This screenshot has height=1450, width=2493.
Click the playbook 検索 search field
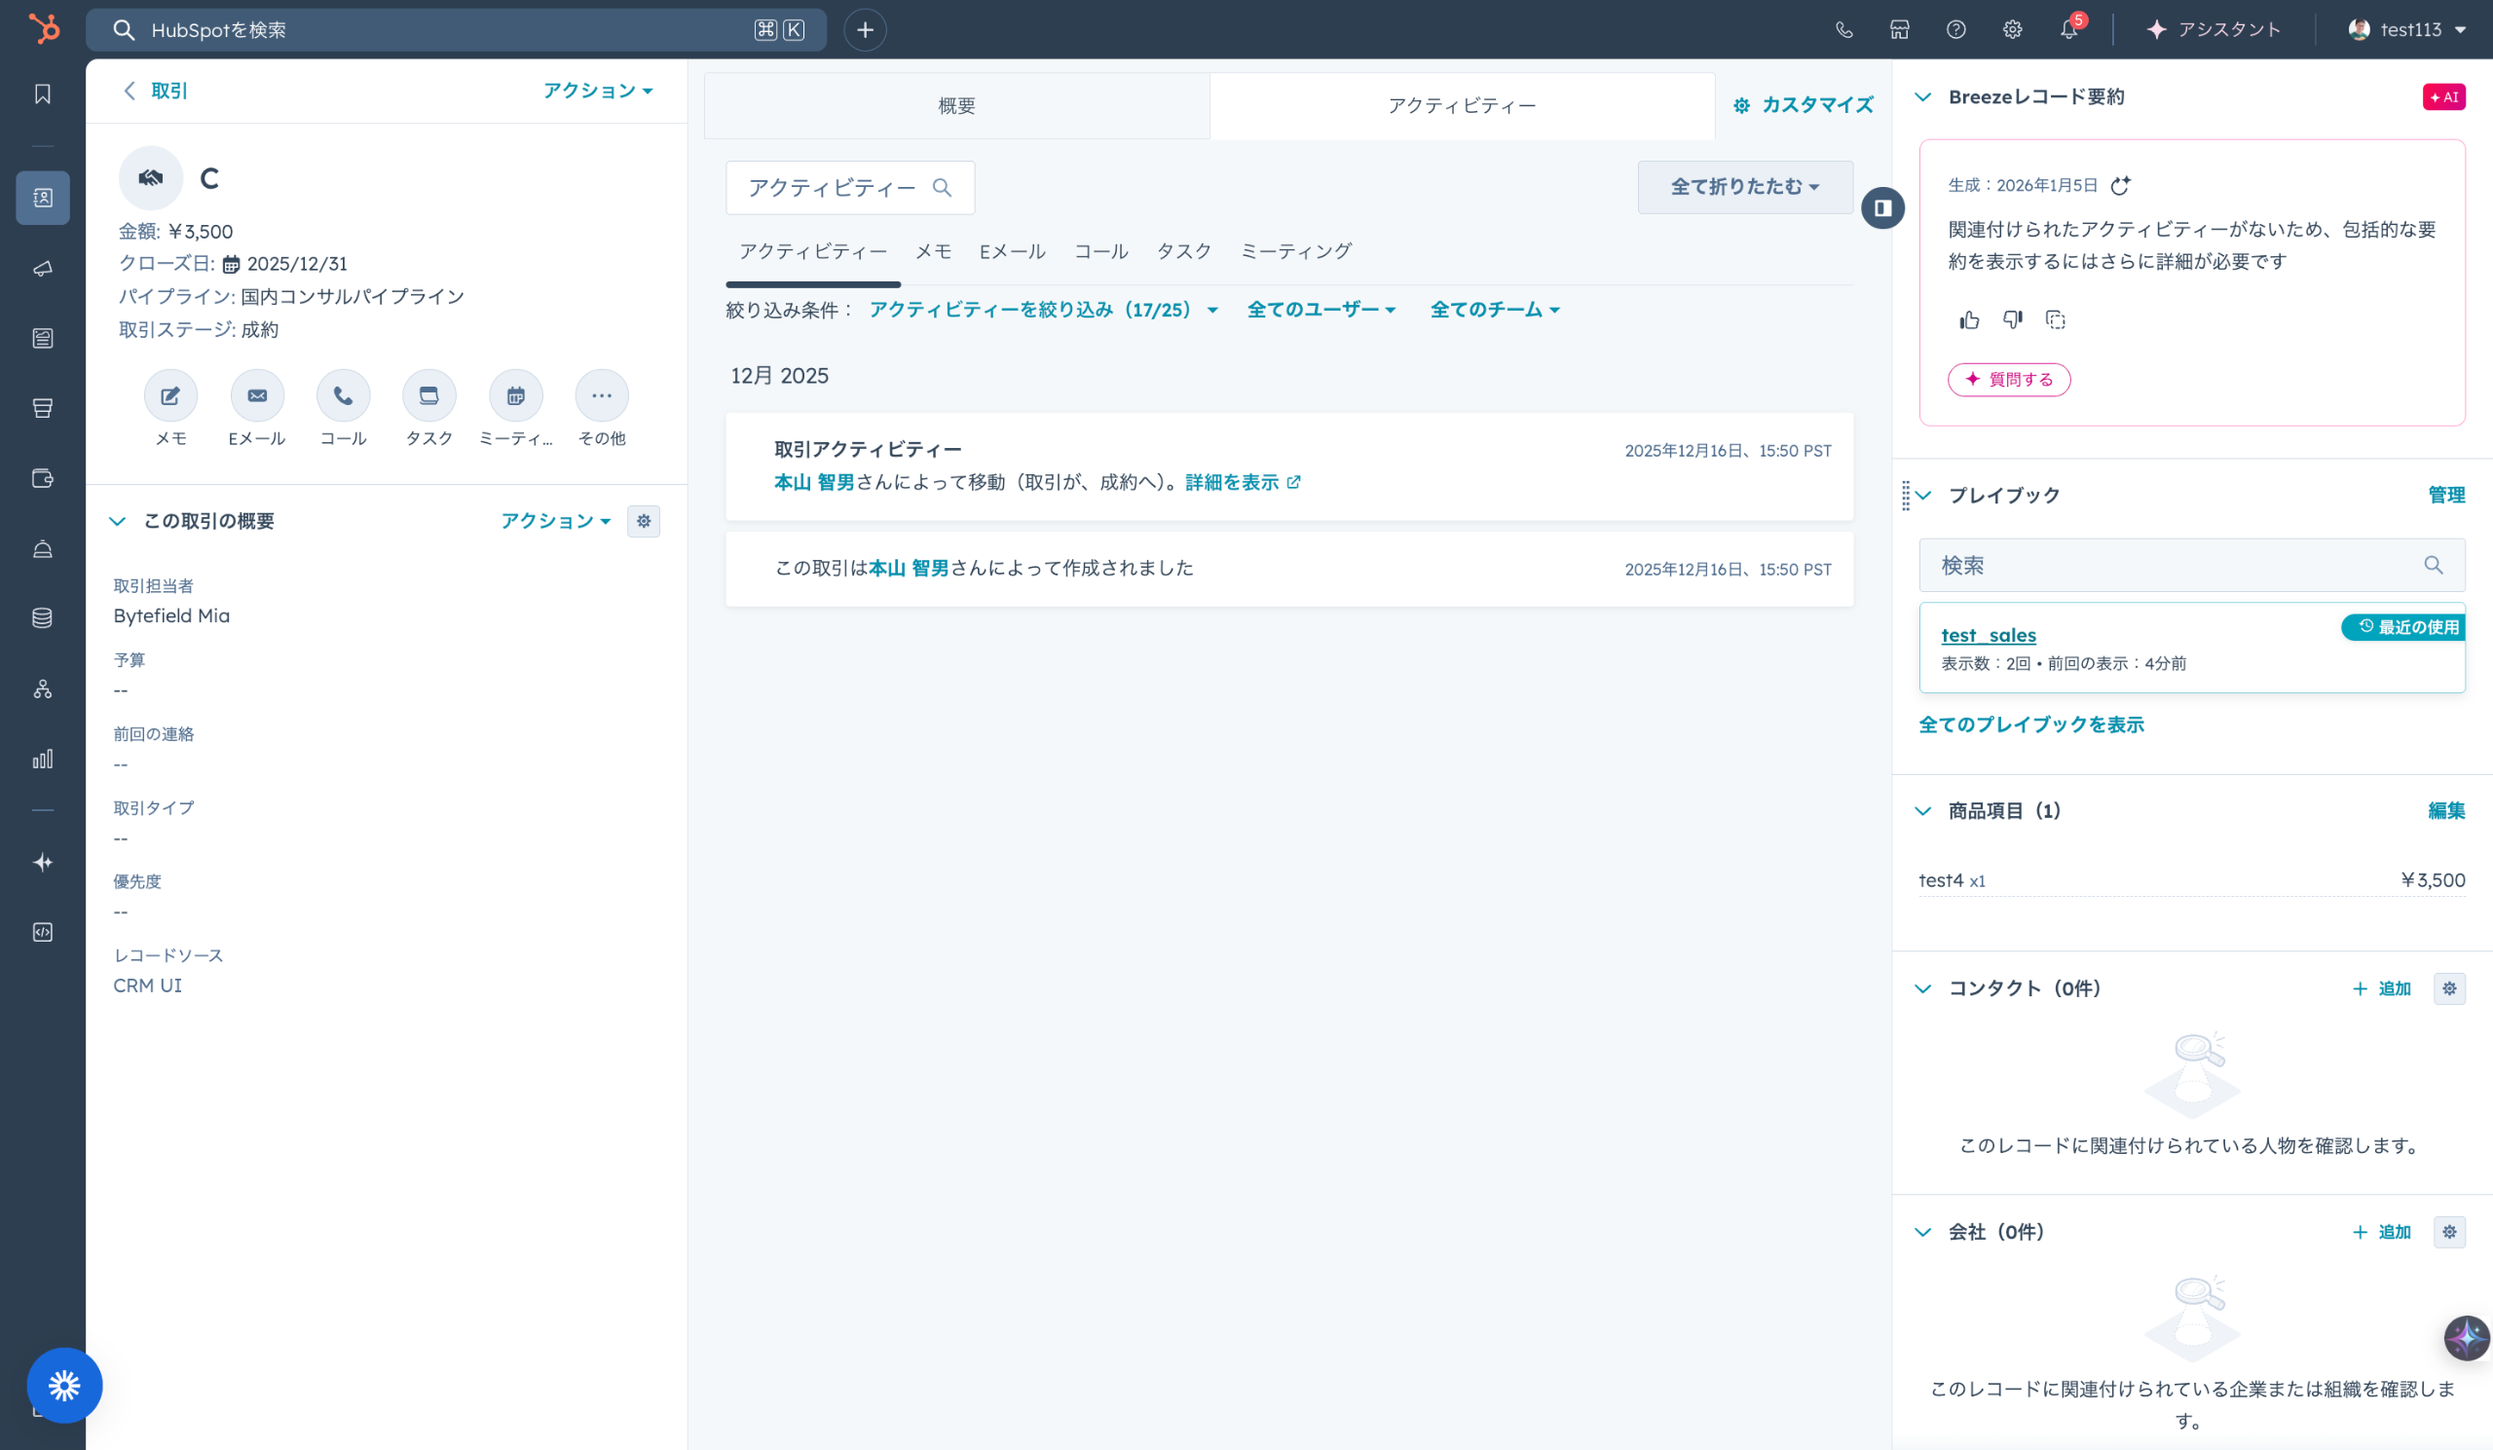(x=2177, y=565)
